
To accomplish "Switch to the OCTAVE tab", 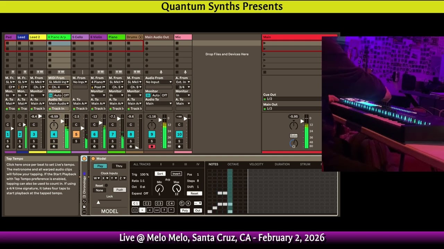I will pyautogui.click(x=233, y=164).
